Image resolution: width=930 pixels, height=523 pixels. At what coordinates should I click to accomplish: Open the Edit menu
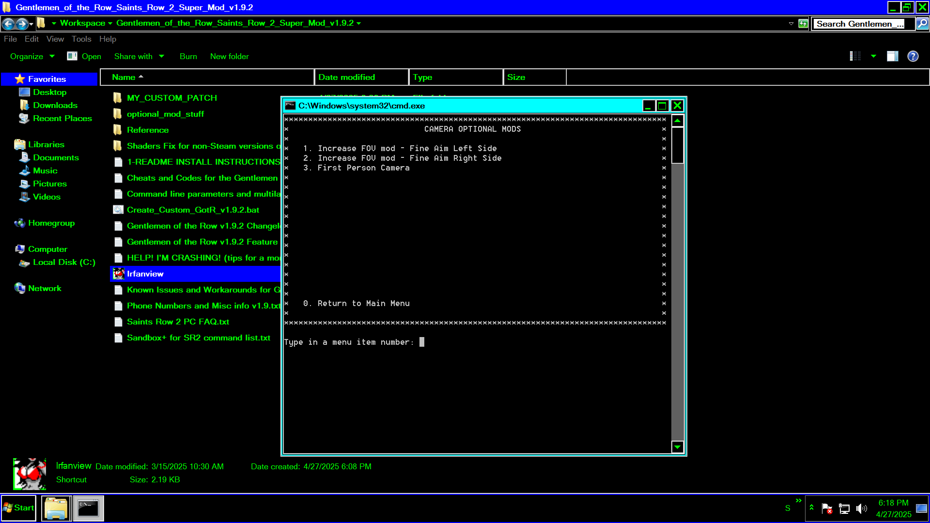tap(31, 39)
